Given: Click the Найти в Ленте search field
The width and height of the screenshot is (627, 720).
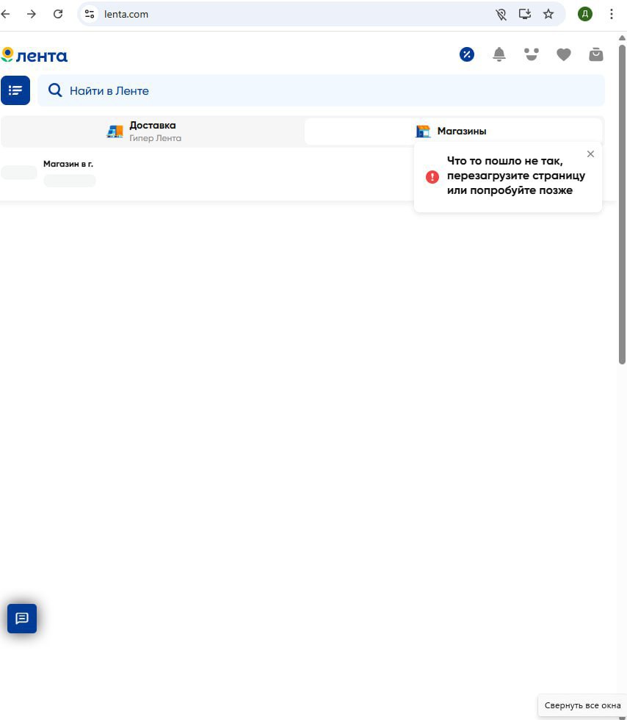Looking at the screenshot, I should click(321, 90).
